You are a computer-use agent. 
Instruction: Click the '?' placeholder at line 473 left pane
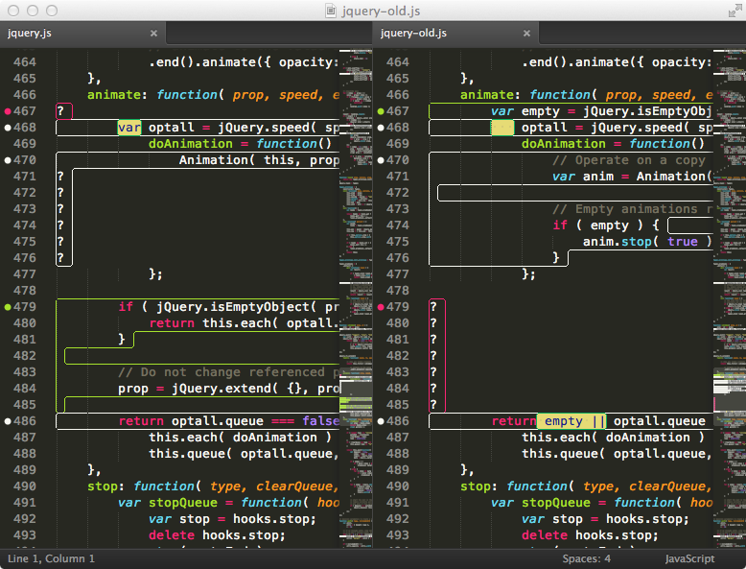tap(60, 209)
